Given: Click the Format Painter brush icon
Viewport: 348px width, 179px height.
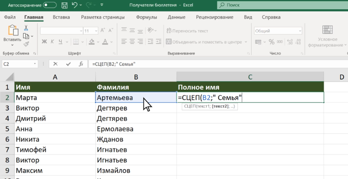Looking at the screenshot, I should click(26, 44).
